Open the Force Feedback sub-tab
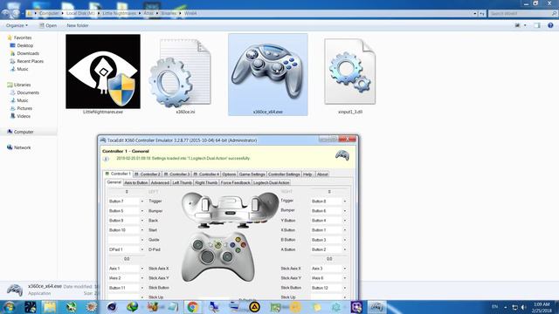The image size is (559, 314). 235,182
